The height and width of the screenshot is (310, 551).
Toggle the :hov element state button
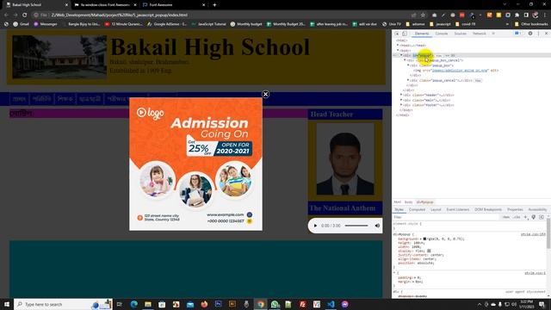506,217
